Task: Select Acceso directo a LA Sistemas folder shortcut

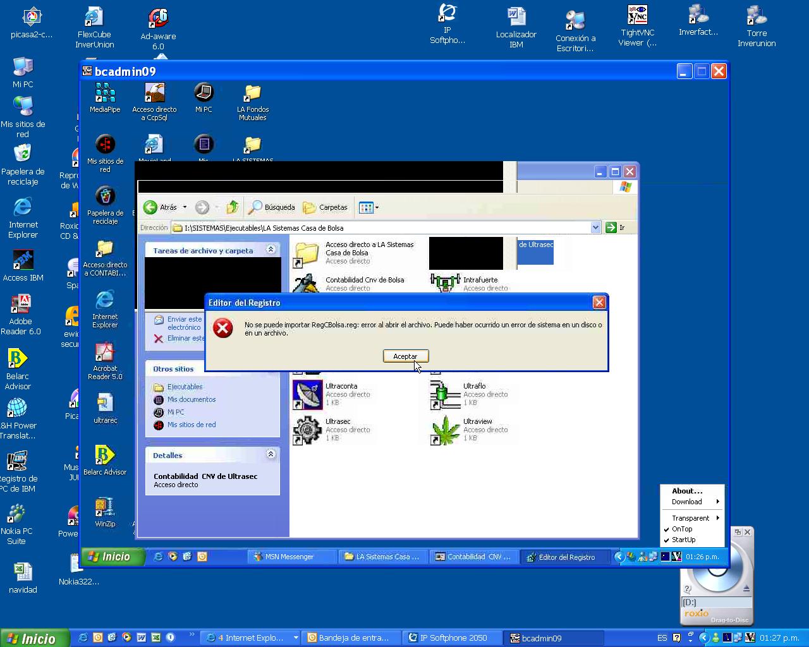Action: click(308, 253)
